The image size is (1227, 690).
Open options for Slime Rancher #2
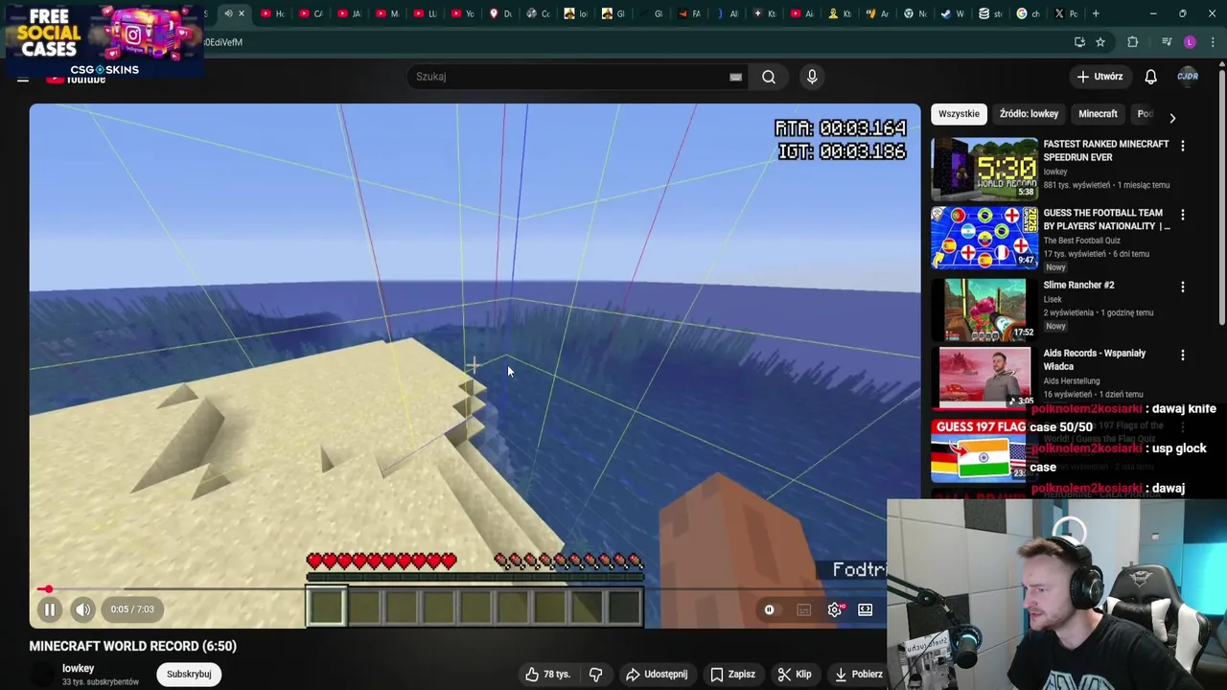tap(1182, 287)
